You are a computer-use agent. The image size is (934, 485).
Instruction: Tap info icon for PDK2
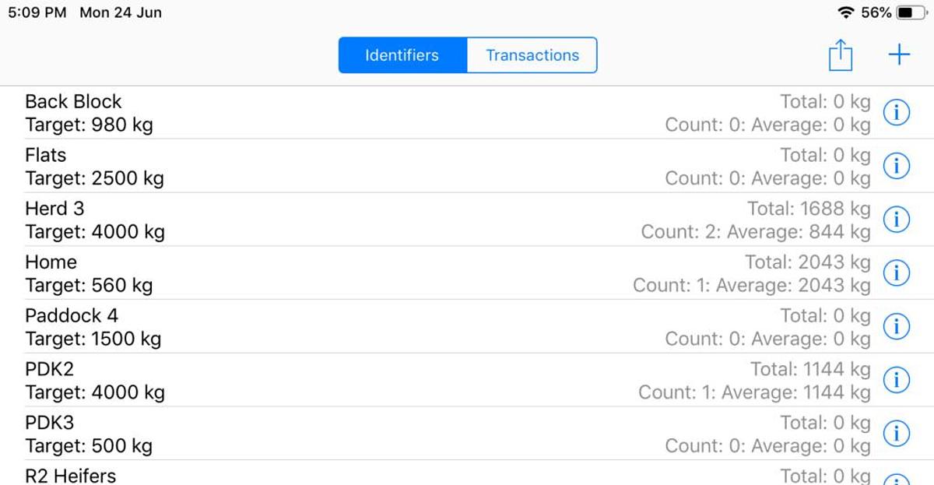click(897, 380)
